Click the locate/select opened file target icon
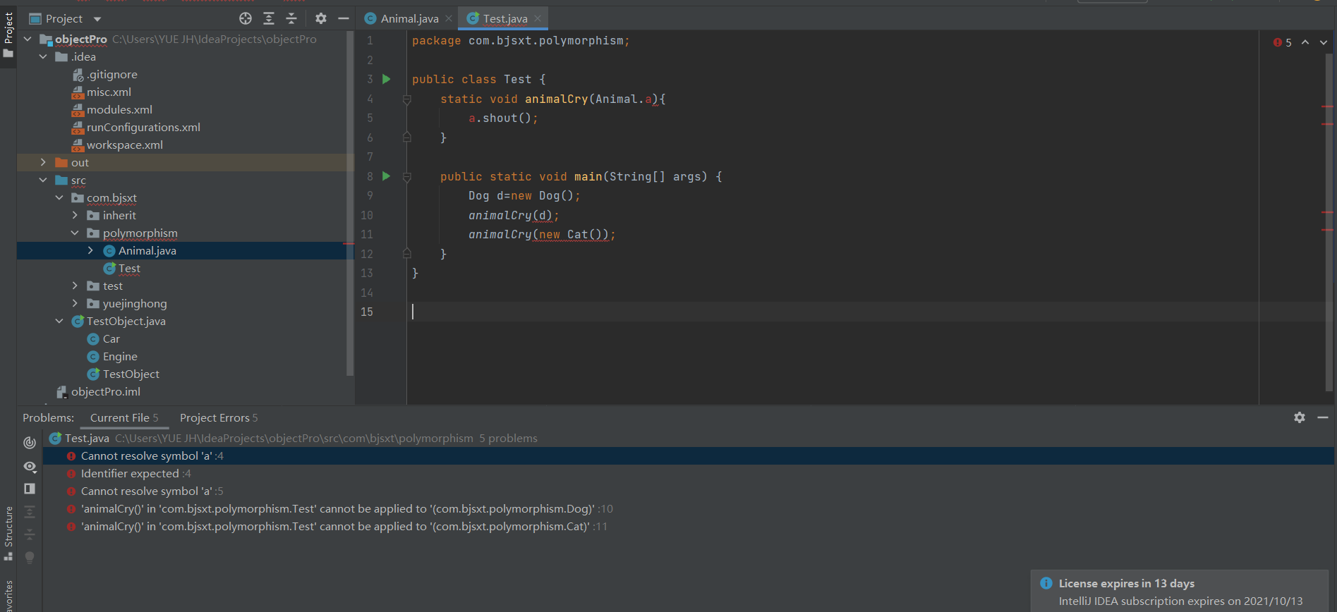1337x612 pixels. click(x=246, y=18)
